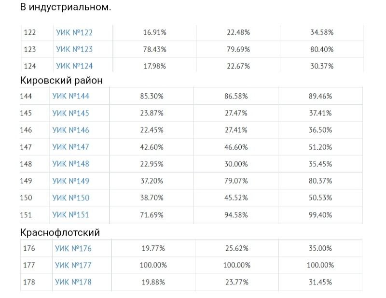Open the УИК №178 link
Image resolution: width=386 pixels, height=298 pixels.
[73, 282]
